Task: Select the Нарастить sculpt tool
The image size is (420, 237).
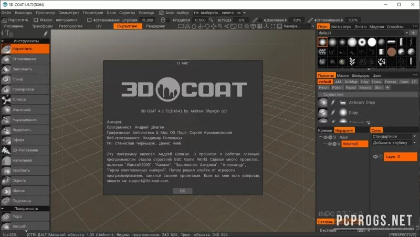Action: (25, 49)
